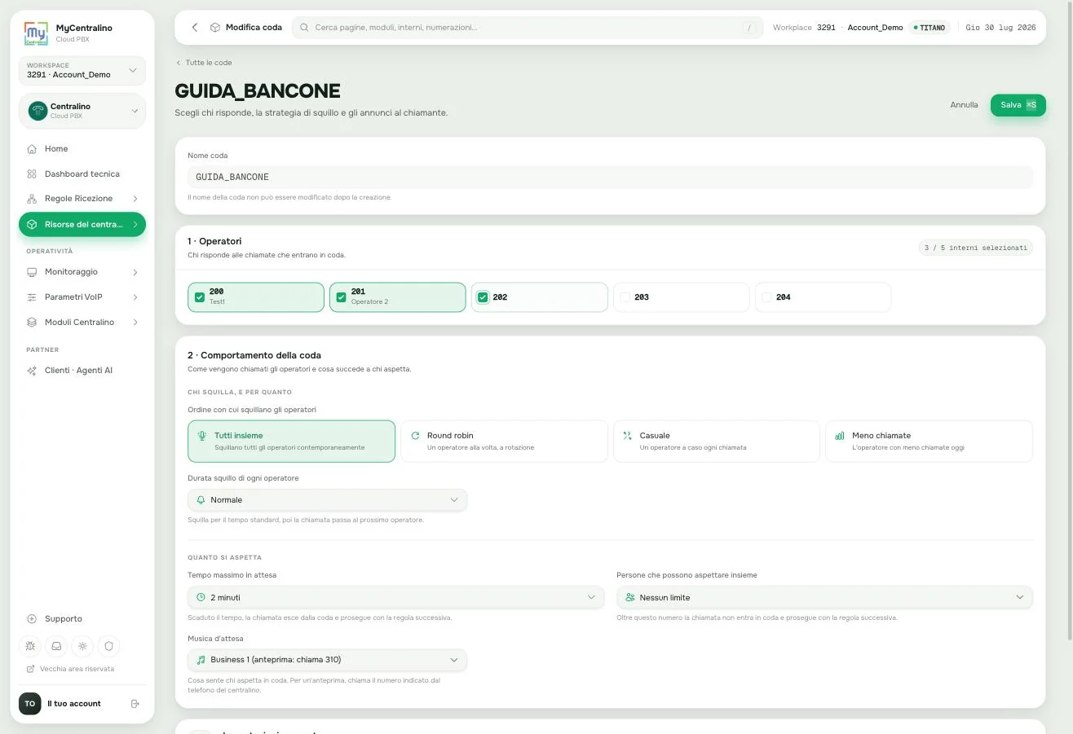The height and width of the screenshot is (734, 1073).
Task: Expand Monitoraggio using its chevron
Action: pos(135,272)
